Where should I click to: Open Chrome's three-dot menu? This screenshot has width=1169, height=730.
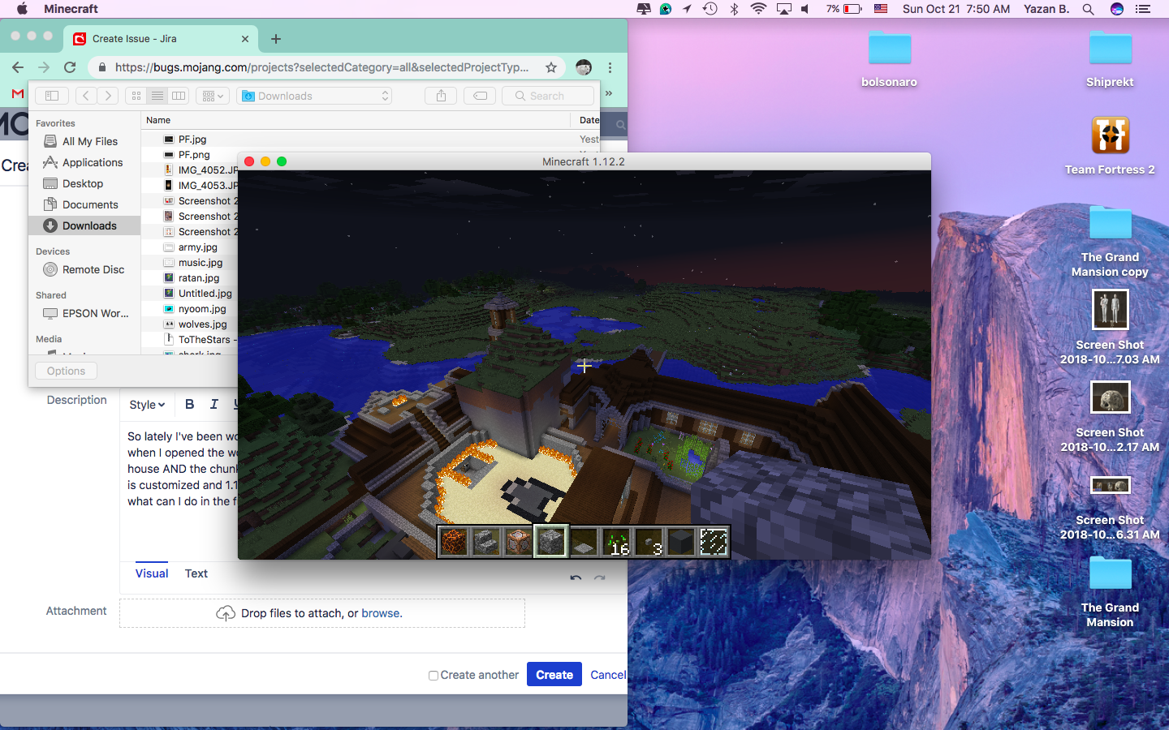click(610, 67)
